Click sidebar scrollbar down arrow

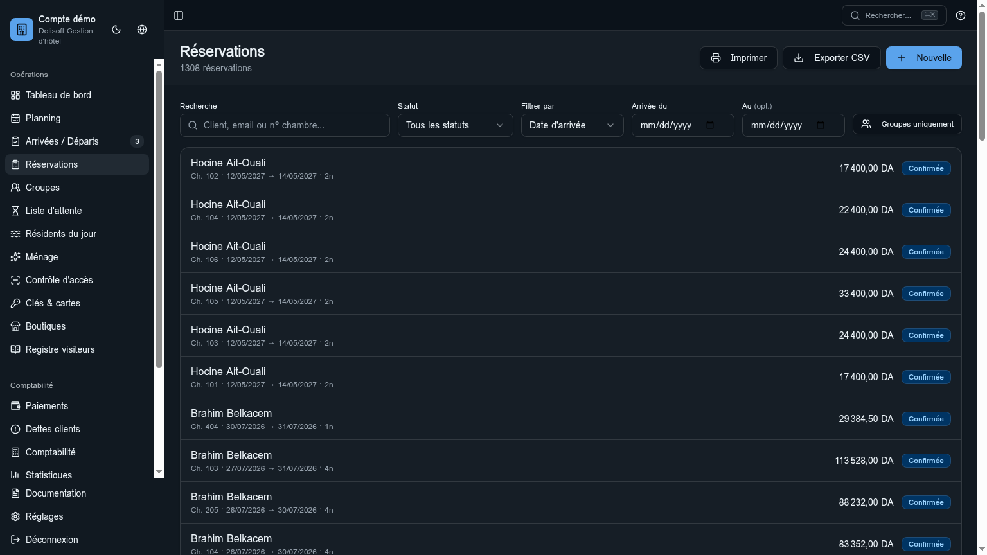tap(159, 472)
